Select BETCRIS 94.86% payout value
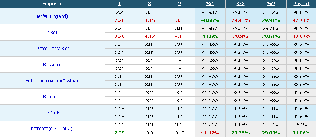This screenshot has width=316, height=137. tap(301, 133)
